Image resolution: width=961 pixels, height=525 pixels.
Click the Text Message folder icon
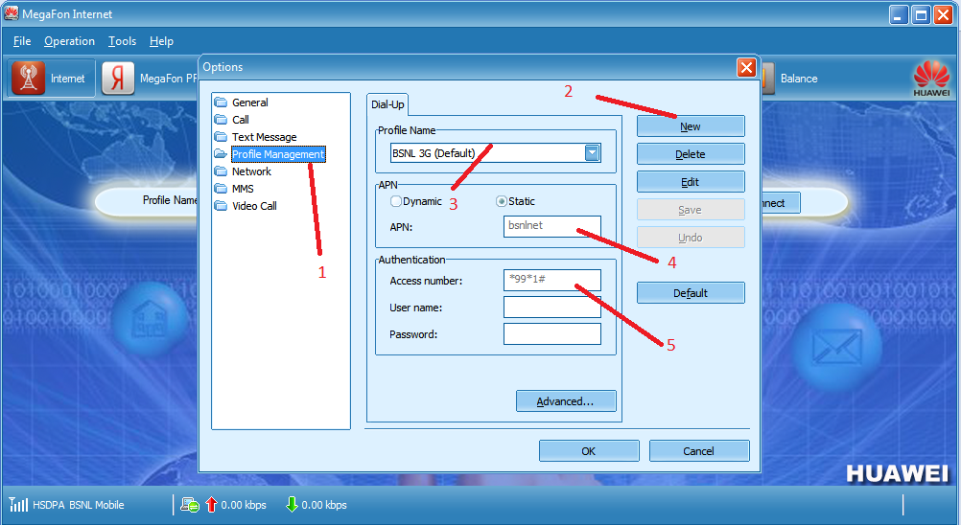click(x=221, y=136)
